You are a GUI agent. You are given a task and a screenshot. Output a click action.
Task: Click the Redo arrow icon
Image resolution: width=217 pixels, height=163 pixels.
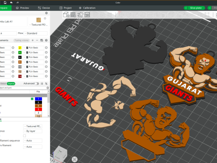(x=18, y=3)
